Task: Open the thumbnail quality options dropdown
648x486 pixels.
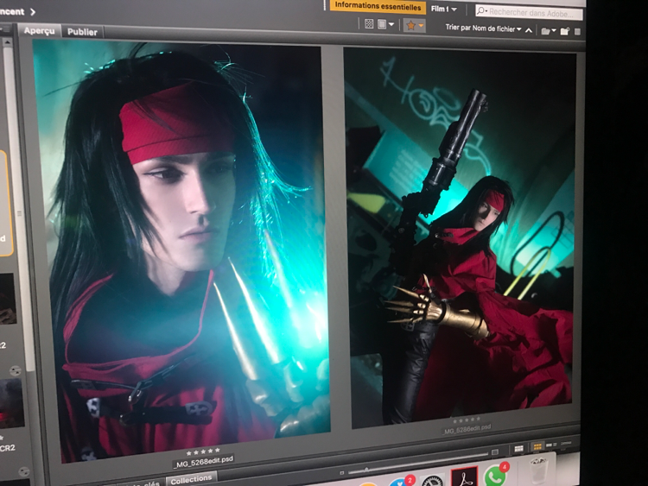Action: (385, 24)
